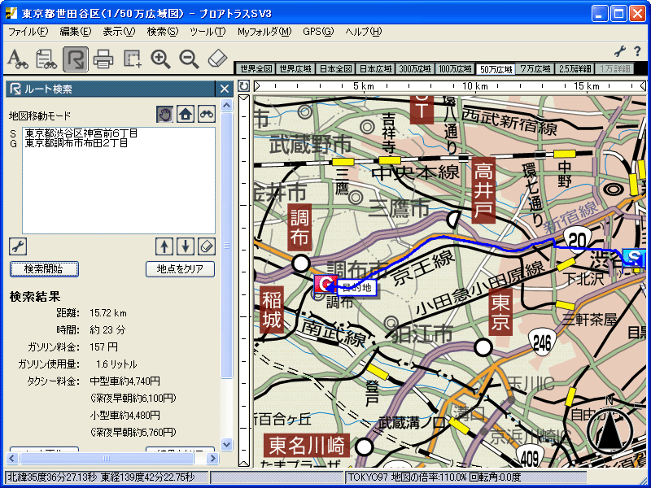Click the coordinates readout in status bar
Viewport: 651px width, 488px height.
tap(101, 477)
